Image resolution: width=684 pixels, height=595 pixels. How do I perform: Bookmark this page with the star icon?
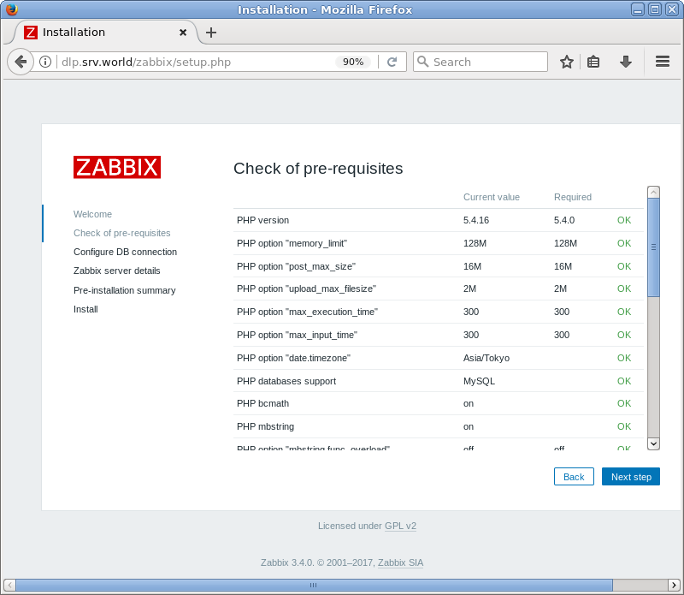point(566,62)
